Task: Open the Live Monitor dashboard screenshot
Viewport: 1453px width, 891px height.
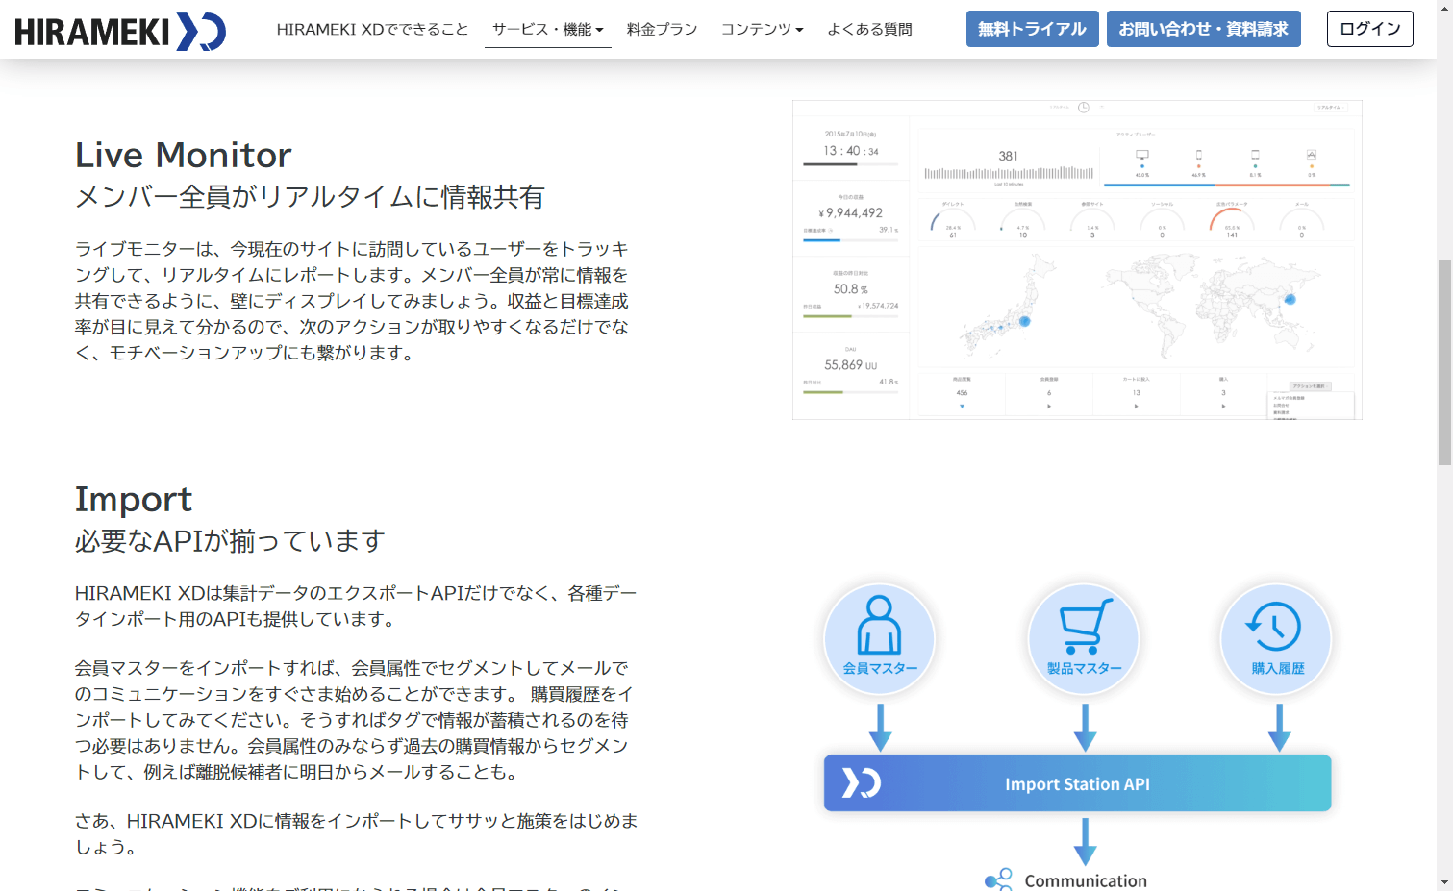Action: (x=1077, y=260)
